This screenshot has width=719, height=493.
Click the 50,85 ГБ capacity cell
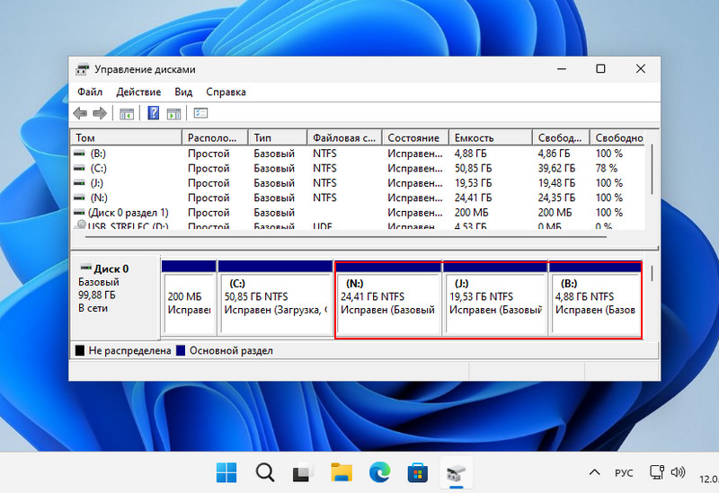point(474,168)
